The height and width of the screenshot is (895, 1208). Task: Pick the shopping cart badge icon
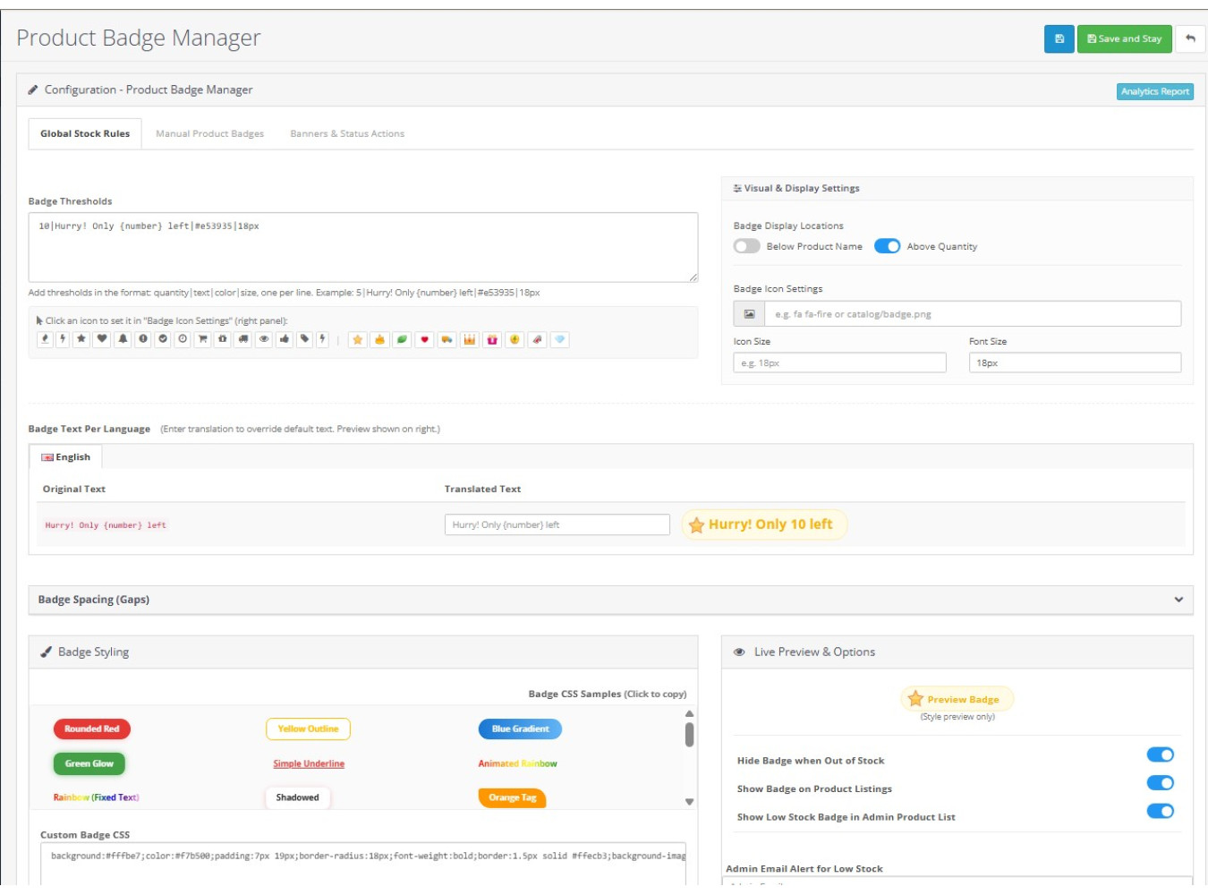click(x=202, y=339)
